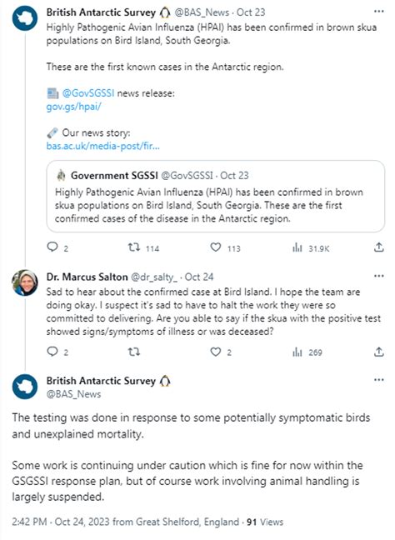Reply to Dr. Marcus Salton's tweet
Image resolution: width=395 pixels, height=540 pixels.
click(52, 352)
